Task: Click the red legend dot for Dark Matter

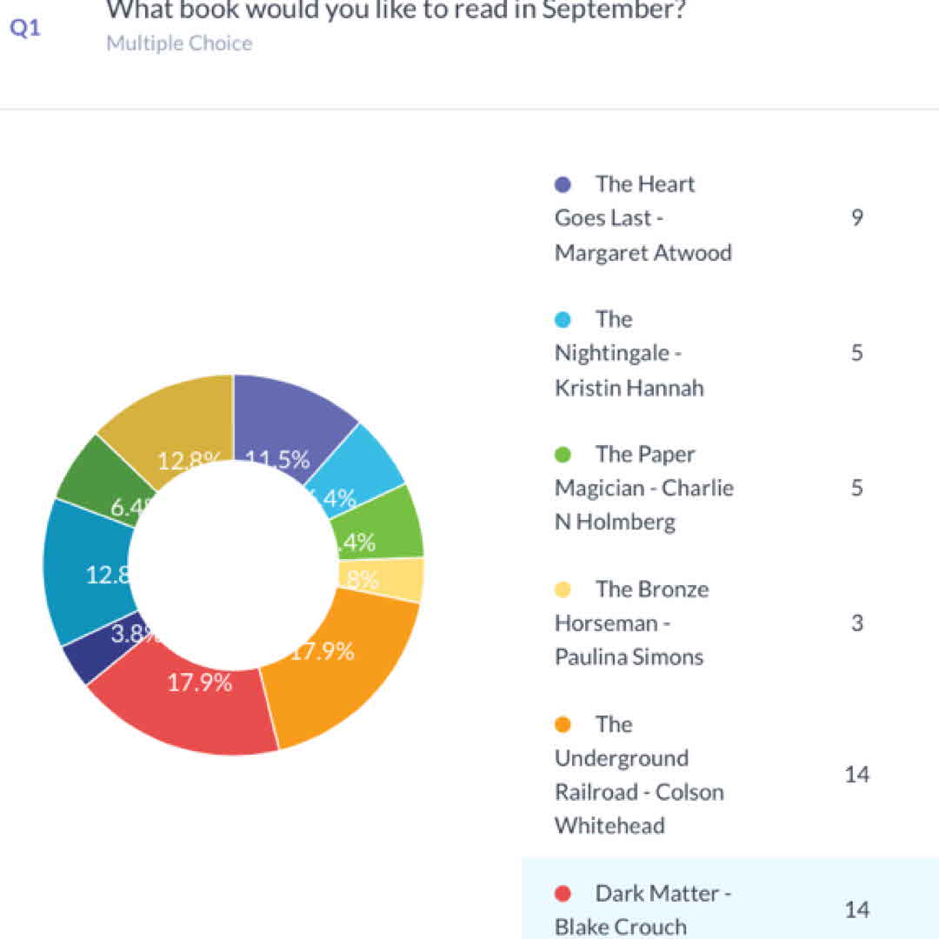Action: click(x=563, y=893)
